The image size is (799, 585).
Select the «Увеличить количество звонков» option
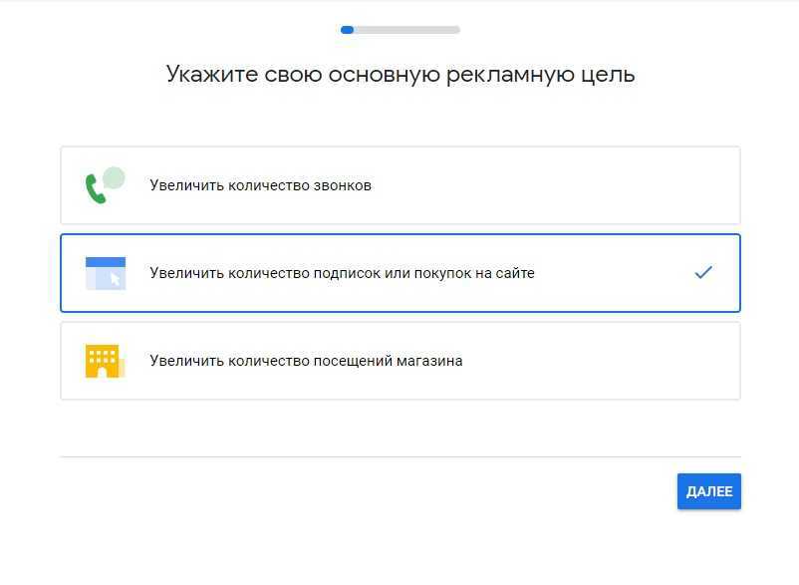[x=260, y=185]
